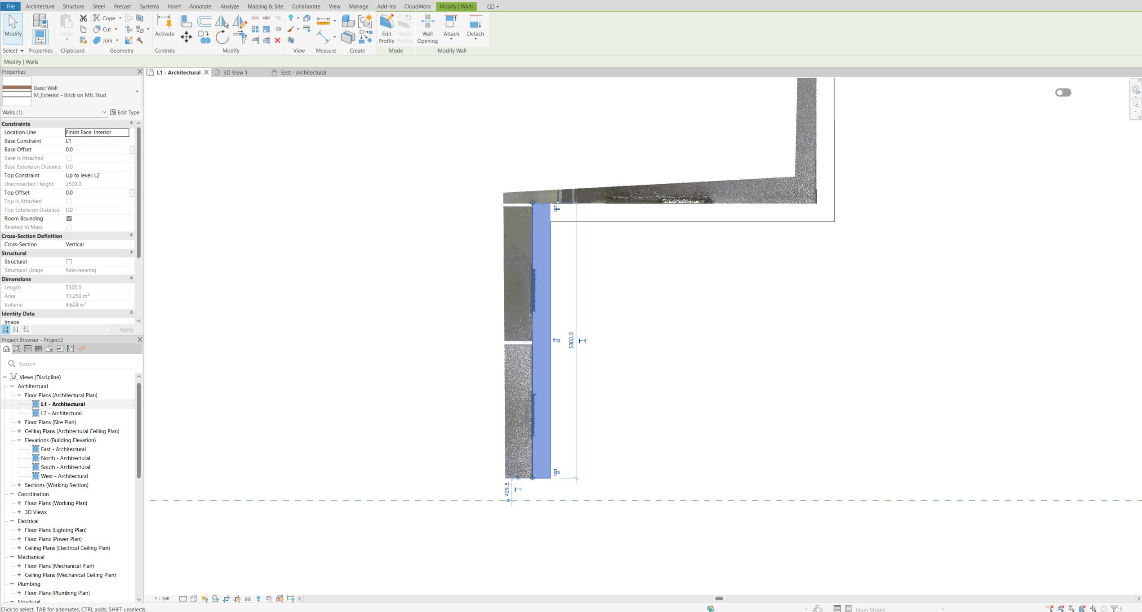Expand Floor Plans (Site Plan) node

[x=19, y=422]
